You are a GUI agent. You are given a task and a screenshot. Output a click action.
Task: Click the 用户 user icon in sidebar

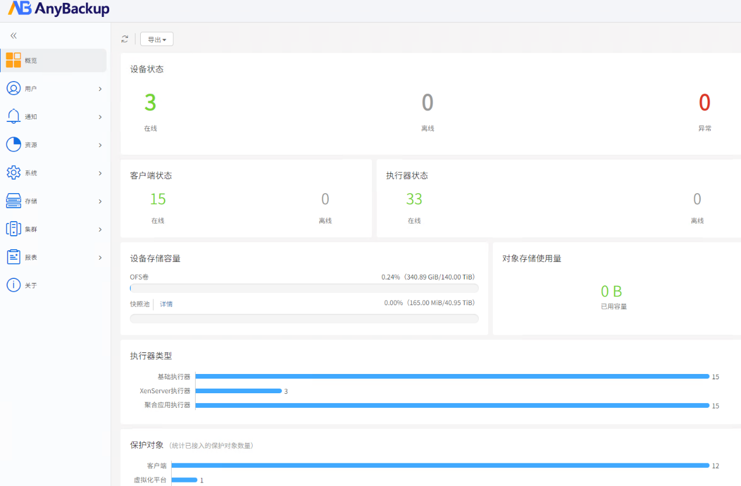(13, 89)
